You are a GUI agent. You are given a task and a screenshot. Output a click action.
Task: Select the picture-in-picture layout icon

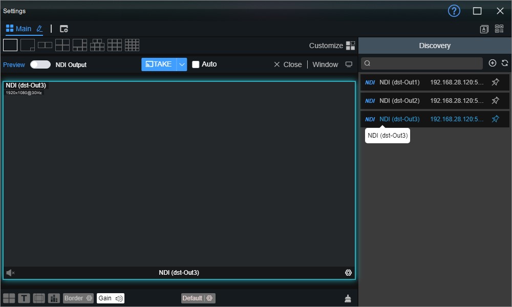28,45
